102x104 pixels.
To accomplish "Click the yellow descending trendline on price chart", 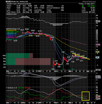I will click(81, 56).
